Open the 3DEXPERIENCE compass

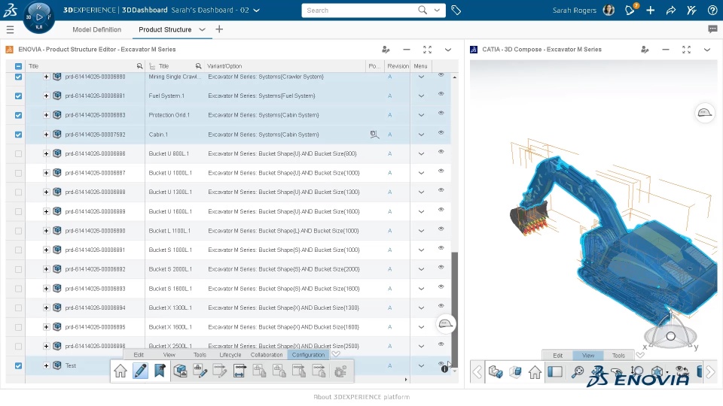(39, 17)
